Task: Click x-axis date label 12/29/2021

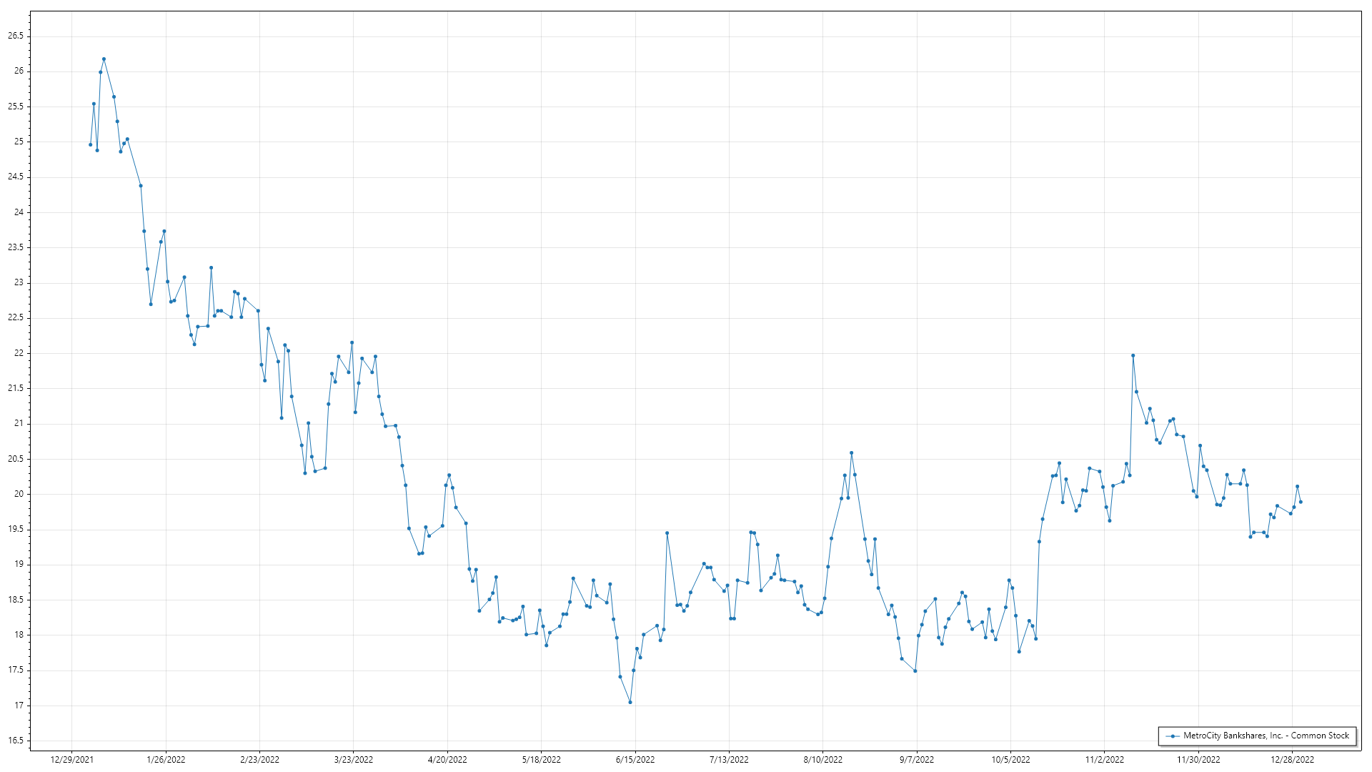Action: coord(72,760)
